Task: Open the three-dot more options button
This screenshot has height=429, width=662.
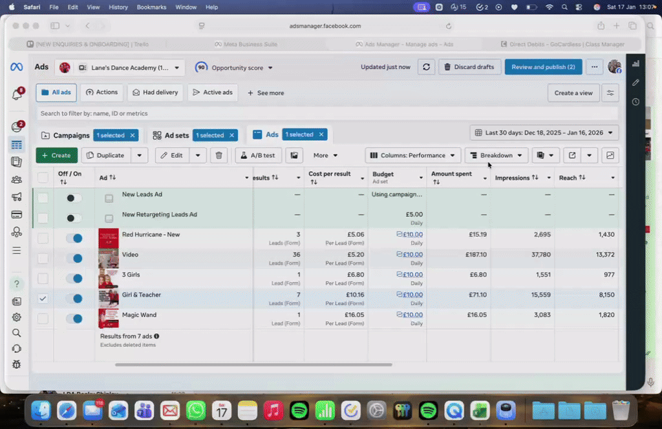Action: 594,67
